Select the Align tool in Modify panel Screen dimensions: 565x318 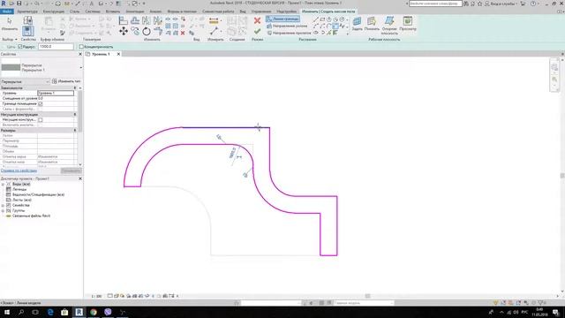(x=124, y=21)
